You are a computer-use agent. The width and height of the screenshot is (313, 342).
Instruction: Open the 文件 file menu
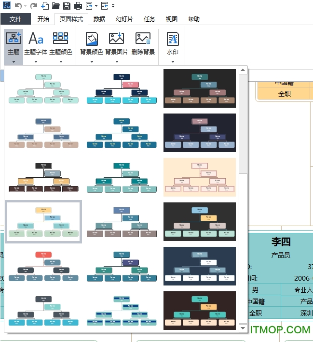click(x=16, y=19)
